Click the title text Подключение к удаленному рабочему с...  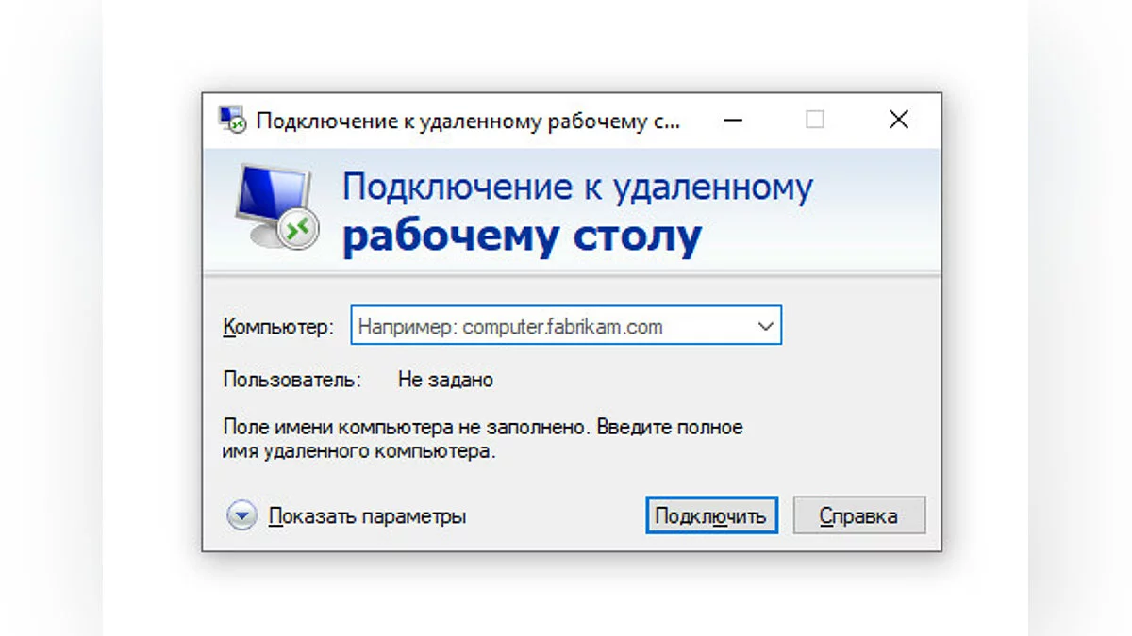pyautogui.click(x=468, y=121)
